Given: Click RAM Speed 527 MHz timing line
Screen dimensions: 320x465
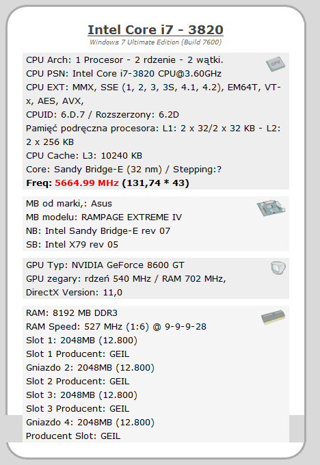Looking at the screenshot, I should 116,327.
